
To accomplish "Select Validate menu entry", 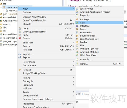I will point(47,88).
